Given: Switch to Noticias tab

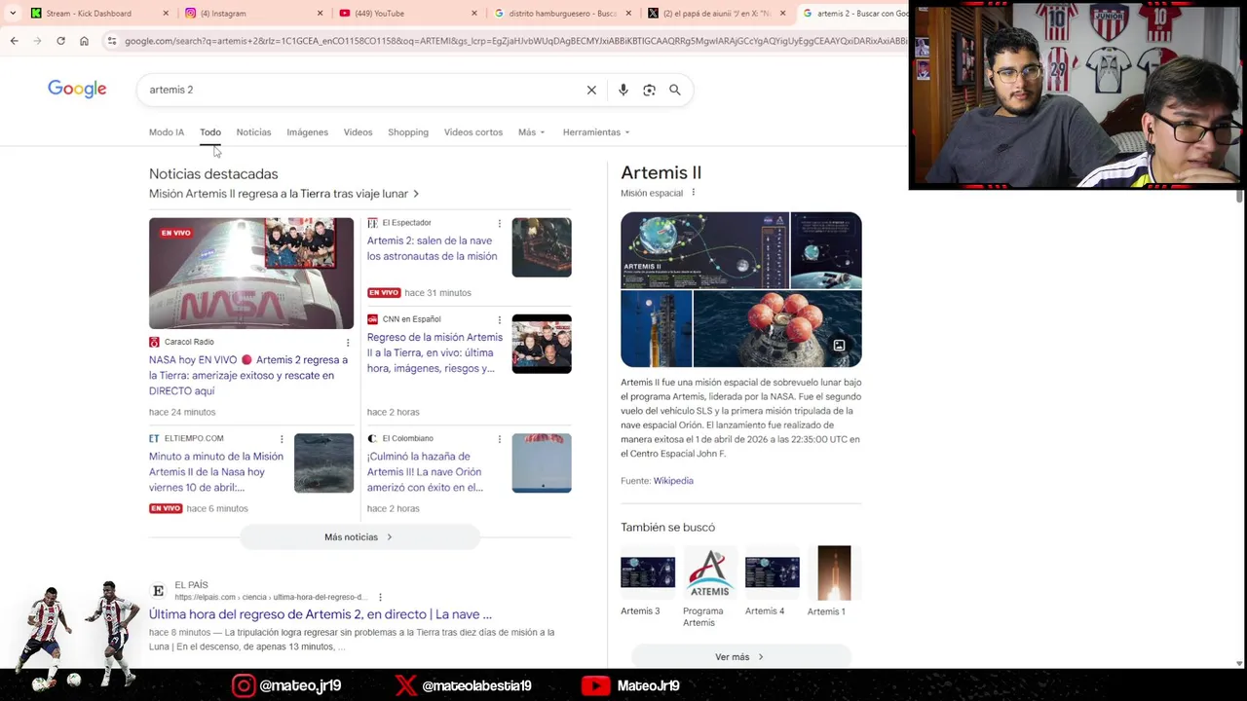Looking at the screenshot, I should pos(253,132).
